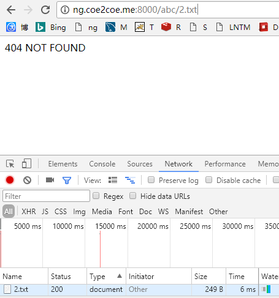Filter requests by Media
This screenshot has width=279, height=298.
click(102, 212)
